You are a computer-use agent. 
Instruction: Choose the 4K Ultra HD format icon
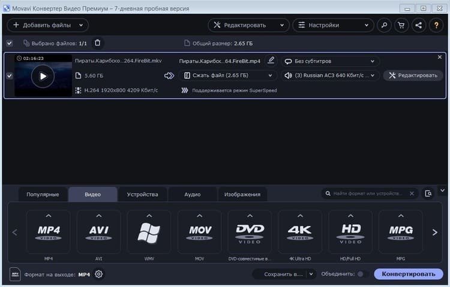[x=300, y=232]
